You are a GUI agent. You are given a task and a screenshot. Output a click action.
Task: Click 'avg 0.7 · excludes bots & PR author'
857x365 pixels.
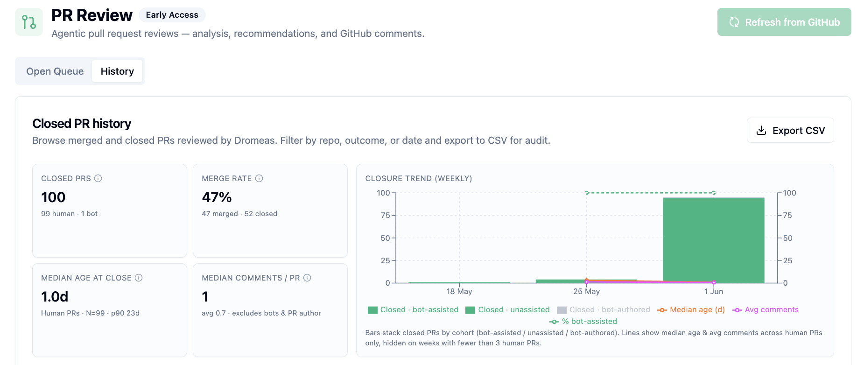pos(261,313)
